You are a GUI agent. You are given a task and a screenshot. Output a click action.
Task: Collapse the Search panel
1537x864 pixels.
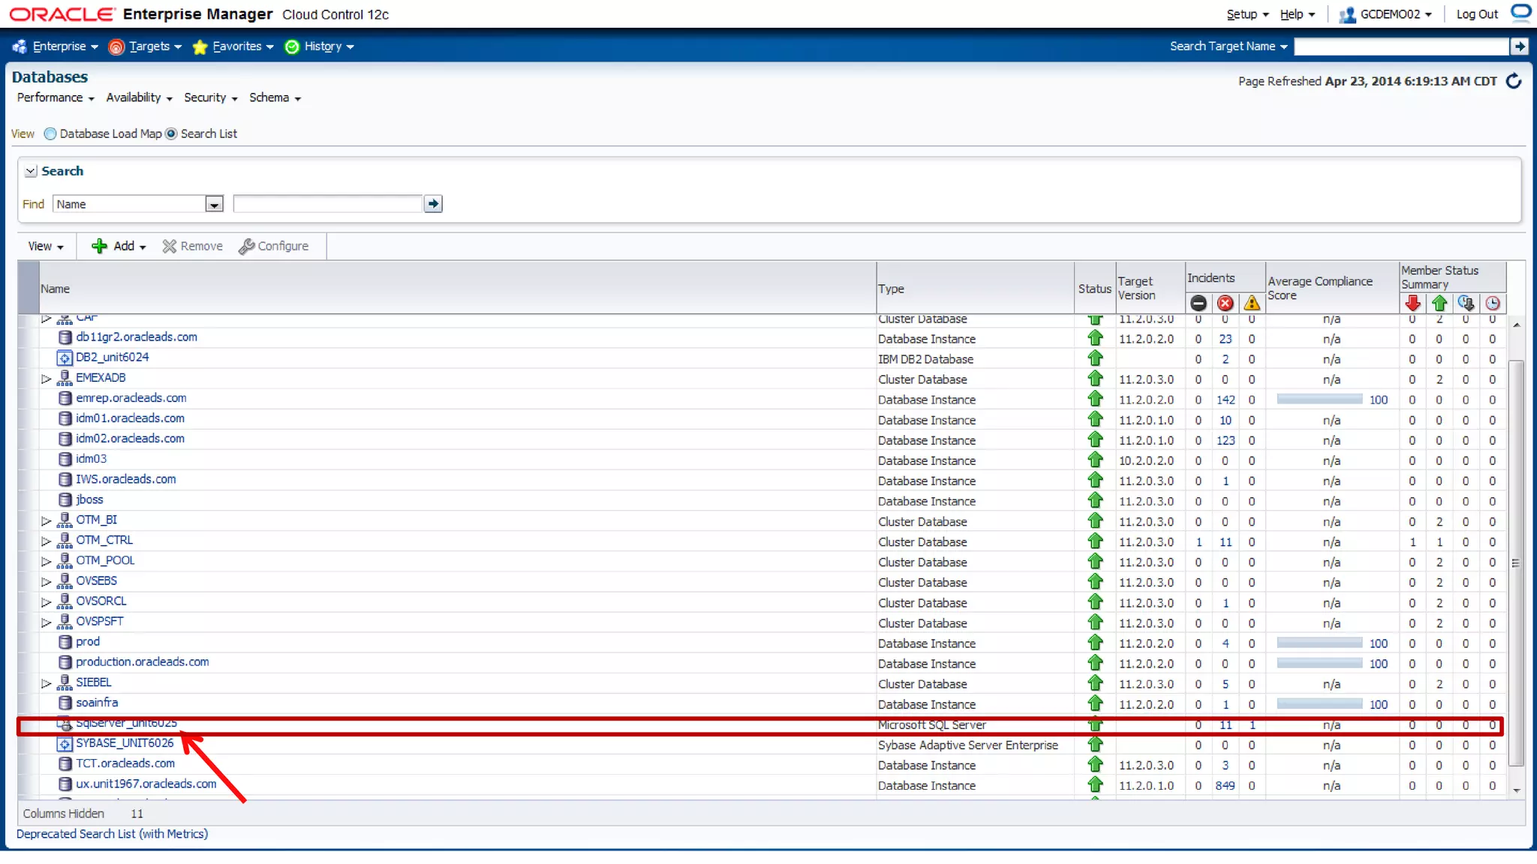(31, 171)
